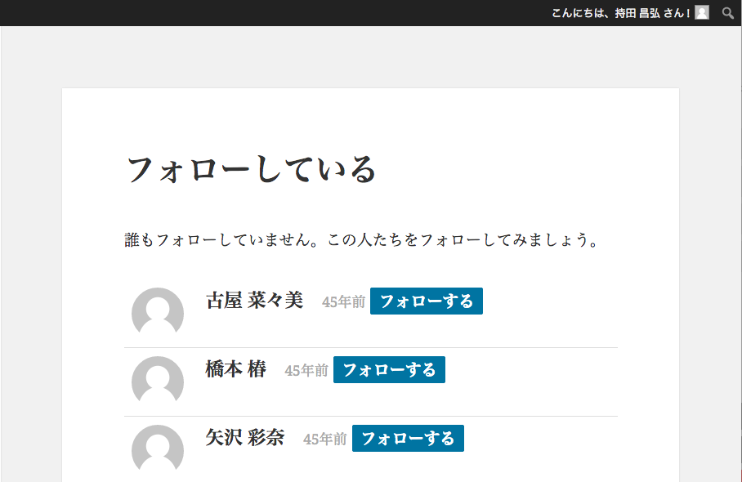
Task: Open the search icon in the admin bar
Action: 727,13
